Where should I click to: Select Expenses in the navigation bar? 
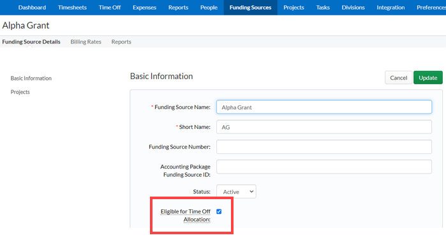[144, 8]
